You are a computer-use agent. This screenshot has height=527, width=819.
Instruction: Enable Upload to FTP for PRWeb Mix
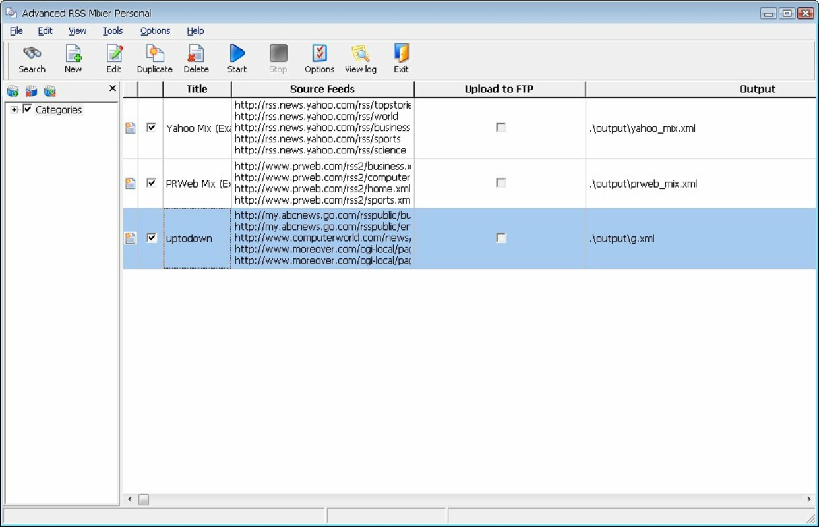click(501, 182)
